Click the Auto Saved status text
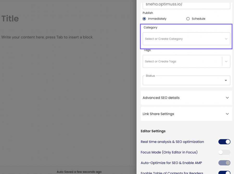The width and height of the screenshot is (234, 174). pos(79,172)
